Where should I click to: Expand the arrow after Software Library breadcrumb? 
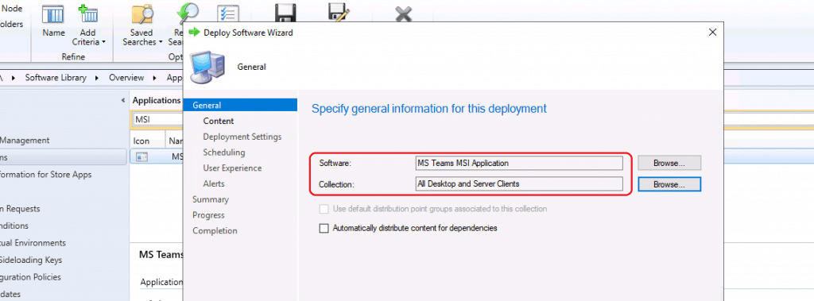pos(97,78)
